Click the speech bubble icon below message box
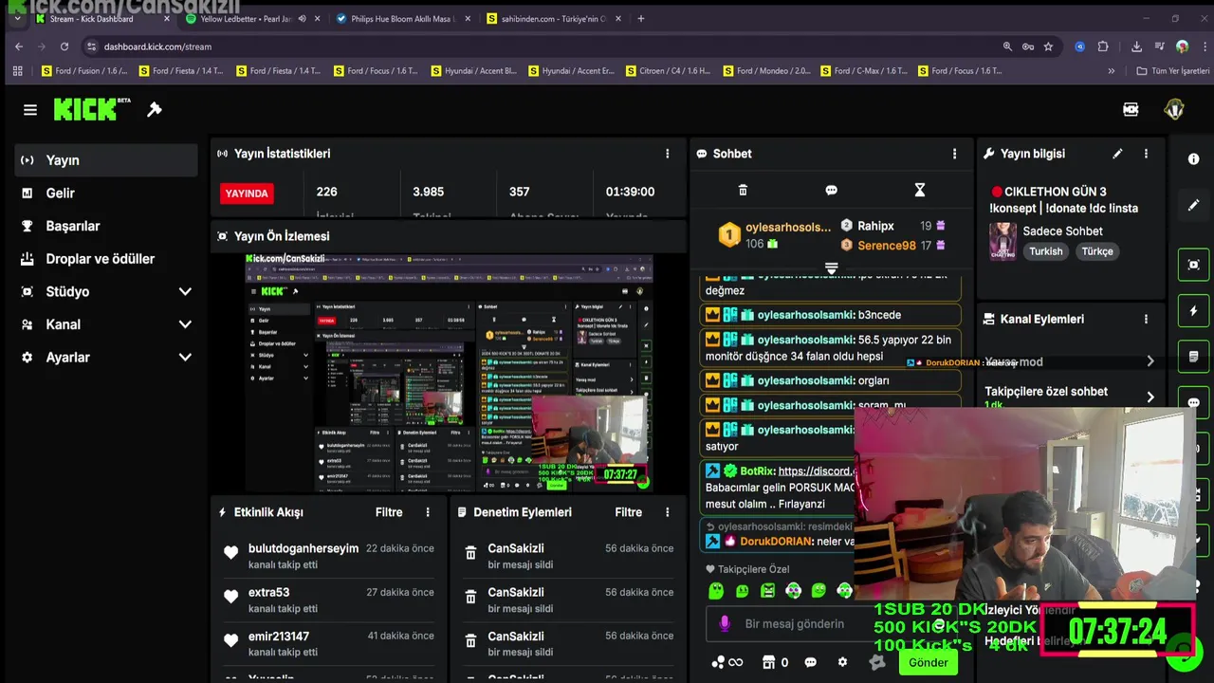The width and height of the screenshot is (1214, 683). pos(810,662)
